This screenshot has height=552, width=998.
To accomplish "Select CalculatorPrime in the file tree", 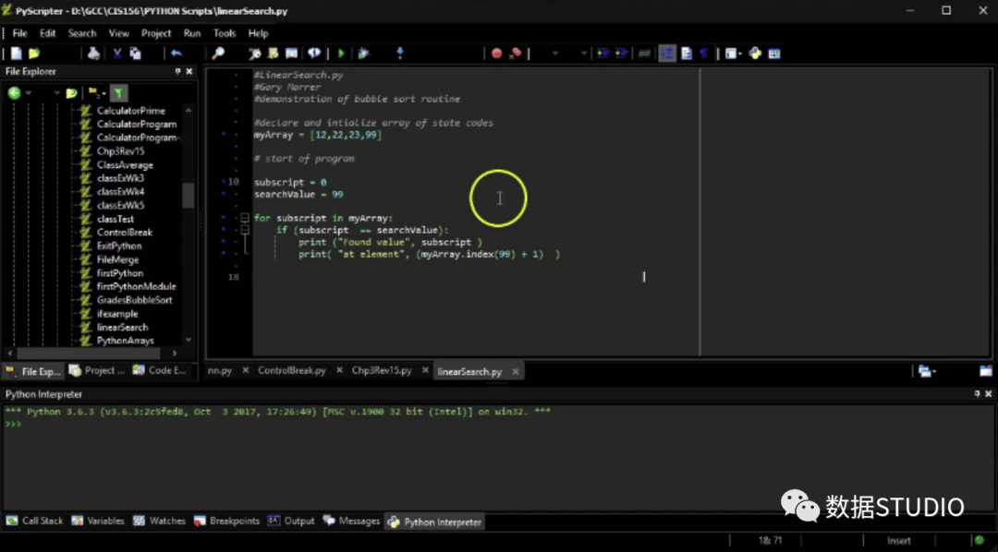I will click(130, 111).
